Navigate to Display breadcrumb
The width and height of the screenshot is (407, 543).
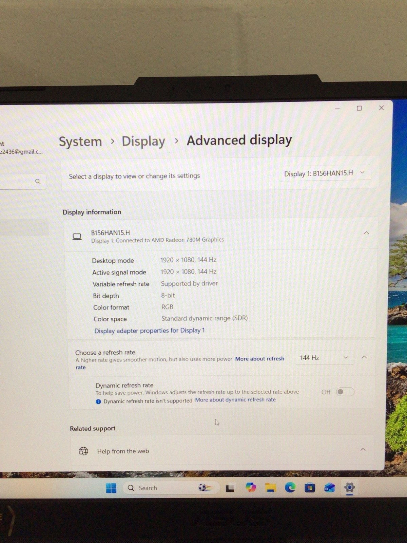click(x=143, y=141)
